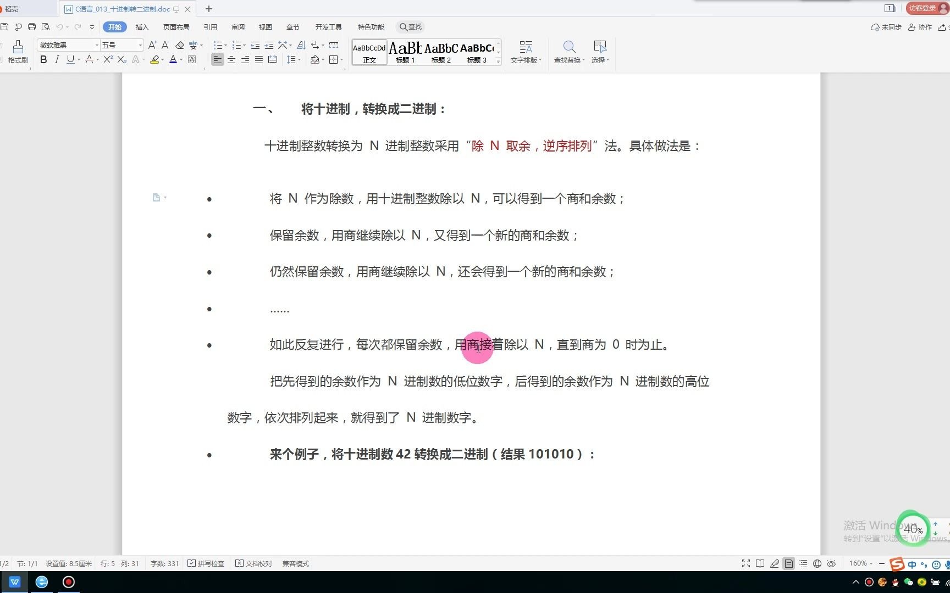
Task: Click the 查找 search button
Action: [x=411, y=27]
